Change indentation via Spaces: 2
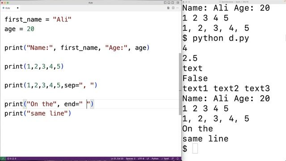 tap(130, 159)
